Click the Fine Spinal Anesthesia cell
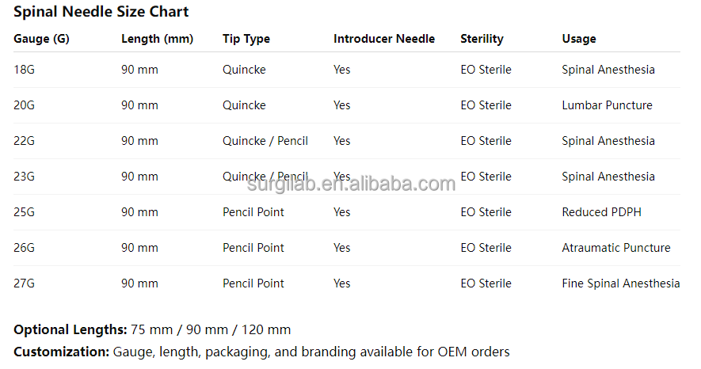The width and height of the screenshot is (701, 369). (621, 283)
